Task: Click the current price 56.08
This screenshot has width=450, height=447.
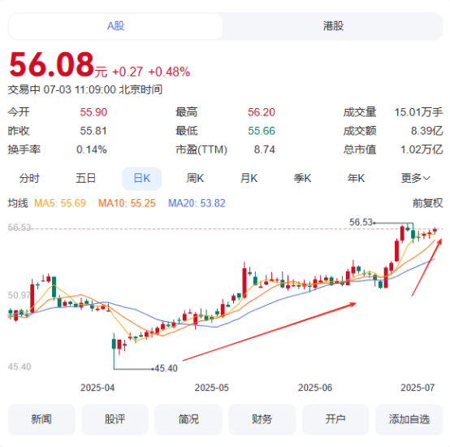Action: coord(52,64)
